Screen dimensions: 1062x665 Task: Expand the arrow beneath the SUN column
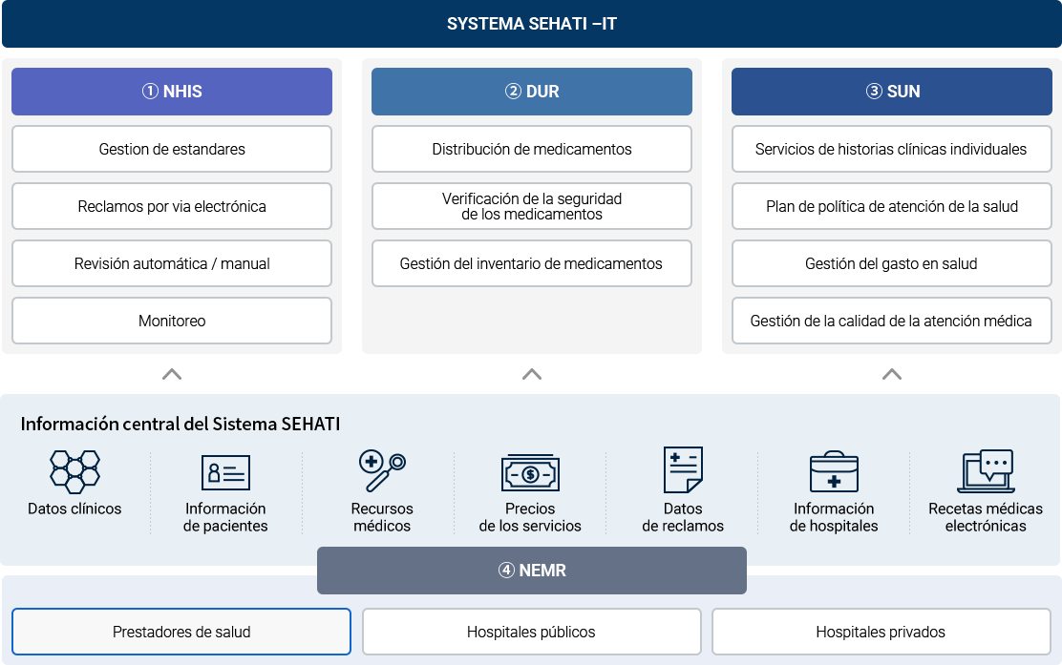pyautogui.click(x=892, y=374)
